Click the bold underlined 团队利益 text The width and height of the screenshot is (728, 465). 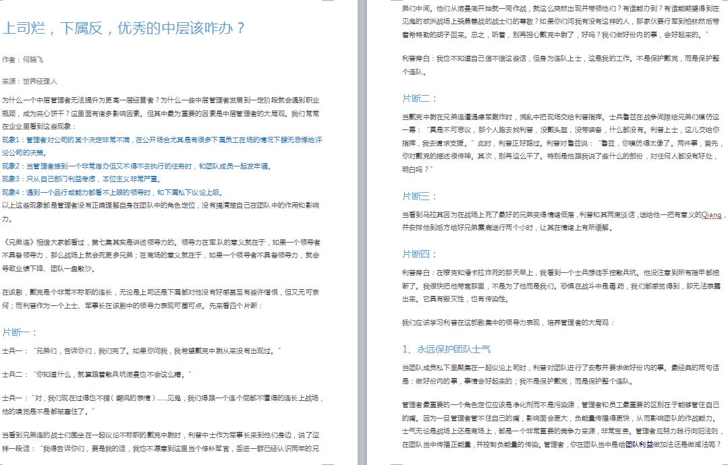(x=638, y=445)
